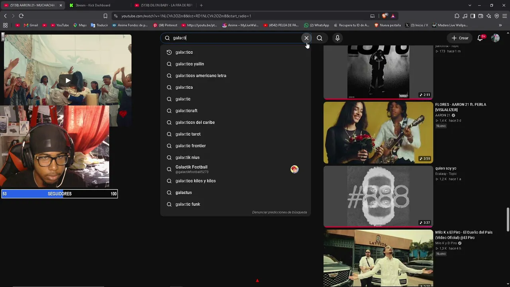Image resolution: width=510 pixels, height=287 pixels.
Task: Open the AARON 21 channel name
Action: click(x=443, y=115)
